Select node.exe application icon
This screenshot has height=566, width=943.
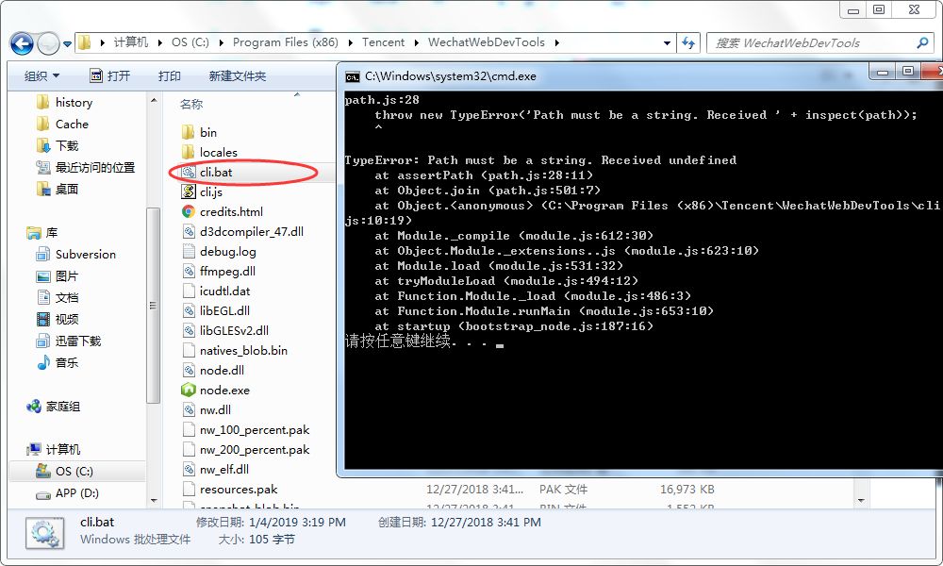189,390
